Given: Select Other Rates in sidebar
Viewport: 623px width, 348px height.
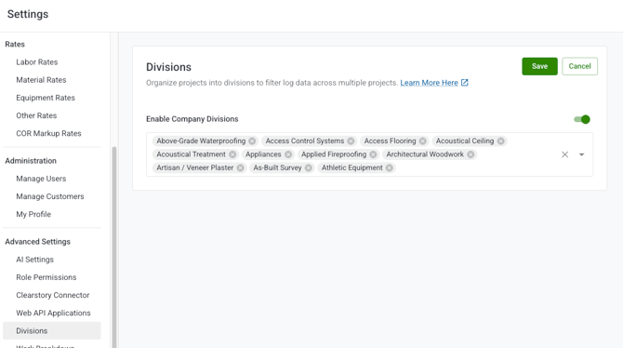Looking at the screenshot, I should pos(36,115).
